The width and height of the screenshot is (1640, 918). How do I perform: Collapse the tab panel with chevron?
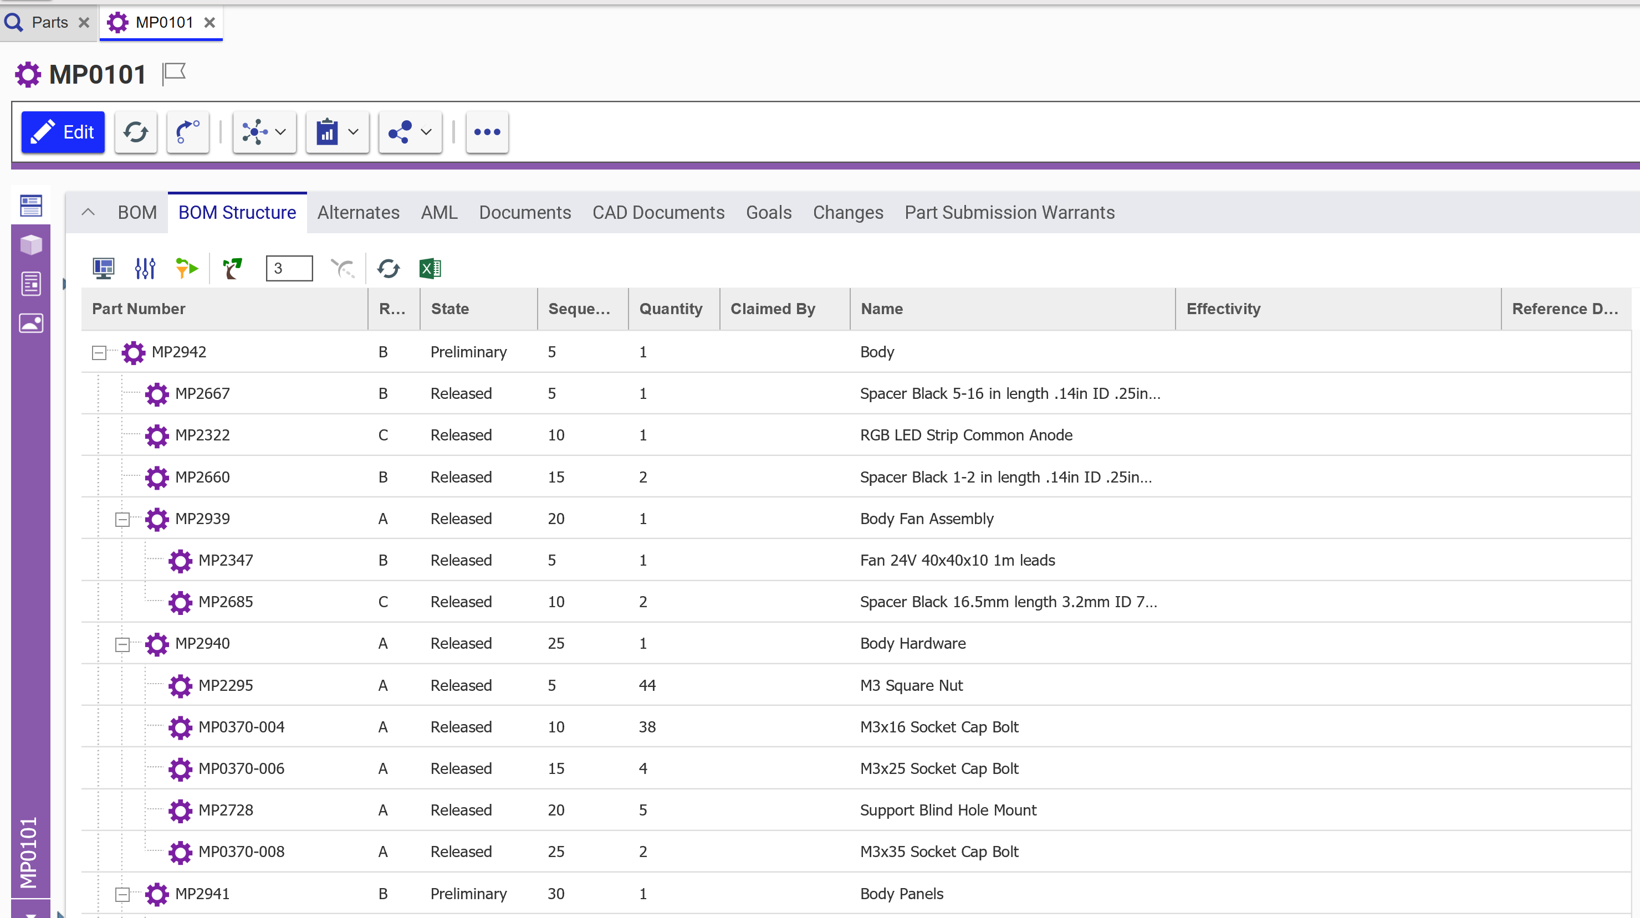coord(89,213)
